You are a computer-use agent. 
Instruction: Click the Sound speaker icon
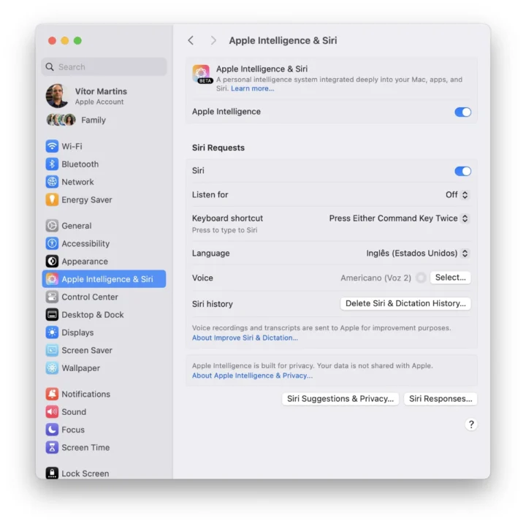52,411
